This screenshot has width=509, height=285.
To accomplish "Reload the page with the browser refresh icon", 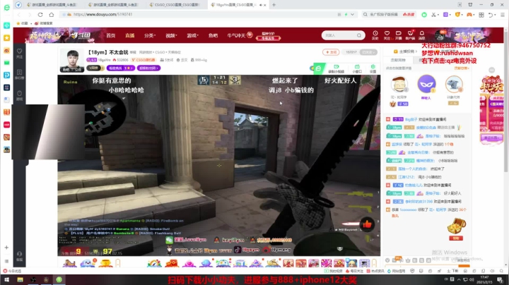I will click(40, 15).
